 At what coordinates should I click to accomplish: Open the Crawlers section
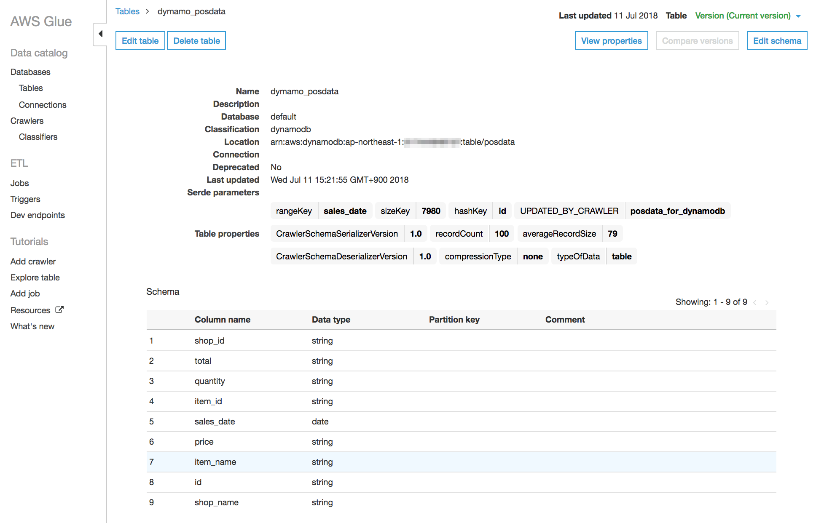[x=27, y=120]
